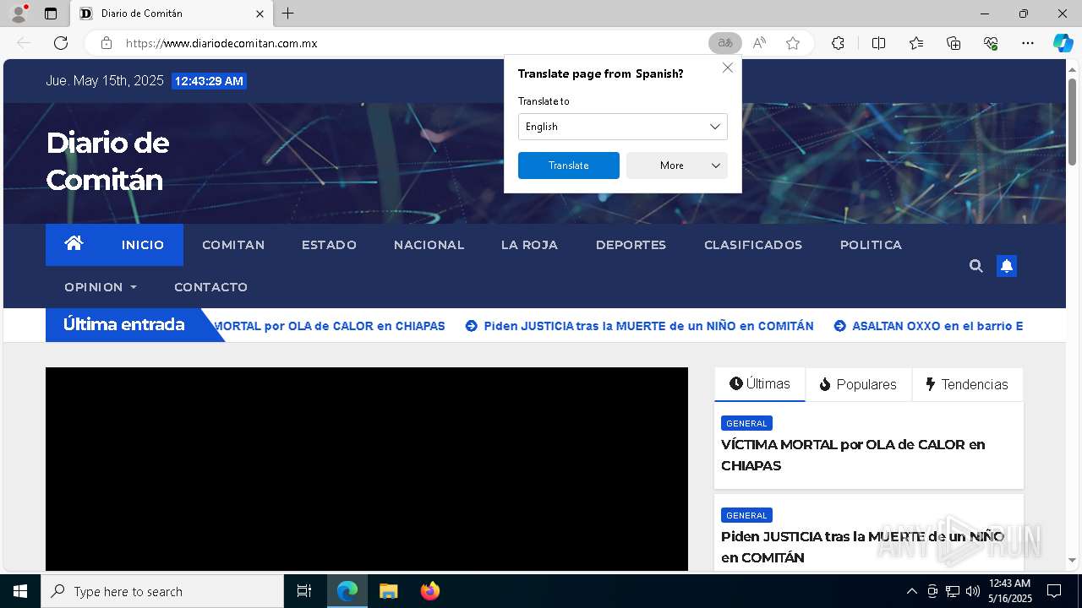The height and width of the screenshot is (608, 1082).
Task: Switch to Últimas tab
Action: click(760, 384)
